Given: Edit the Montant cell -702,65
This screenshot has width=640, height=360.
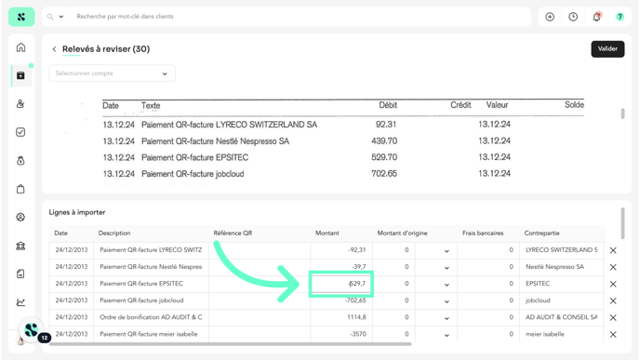Looking at the screenshot, I should 341,300.
